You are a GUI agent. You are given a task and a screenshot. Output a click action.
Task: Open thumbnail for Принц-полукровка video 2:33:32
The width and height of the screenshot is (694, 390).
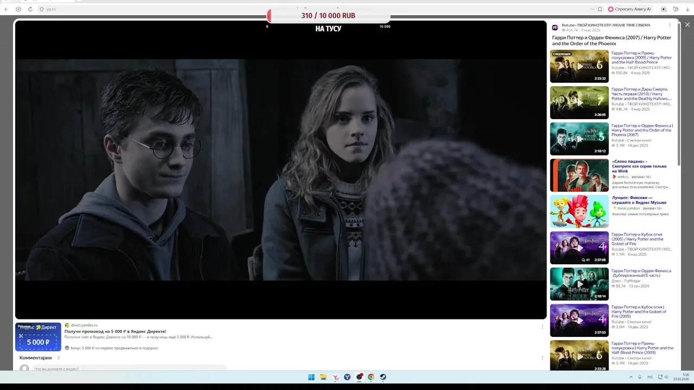pyautogui.click(x=579, y=66)
